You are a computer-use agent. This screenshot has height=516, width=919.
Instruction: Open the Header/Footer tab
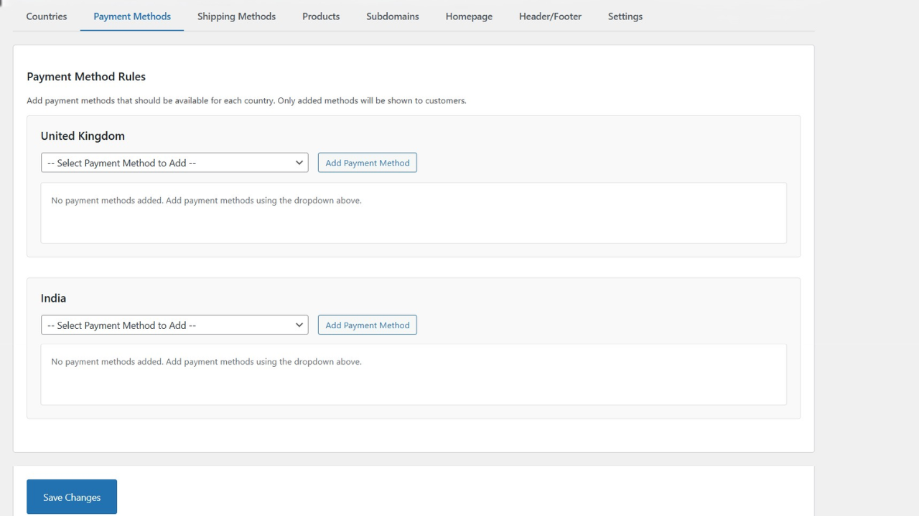pos(549,16)
